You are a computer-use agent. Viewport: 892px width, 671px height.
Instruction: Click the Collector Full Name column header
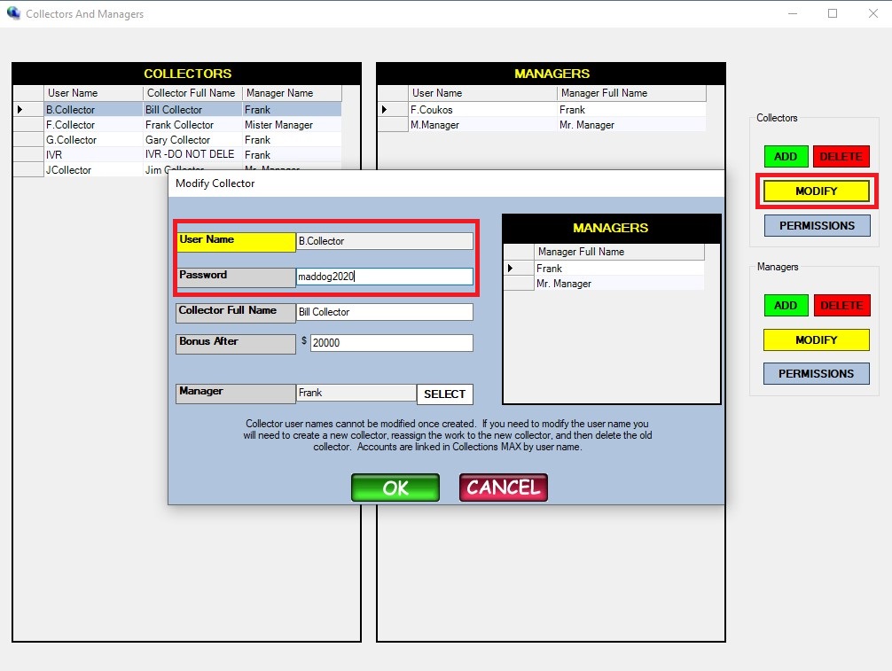[192, 93]
